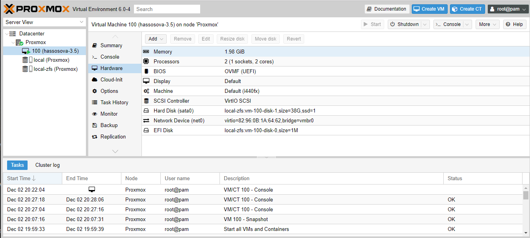Screen dimensions: 530x238
Task: Select the Memory hardware row
Action: [x=163, y=52]
